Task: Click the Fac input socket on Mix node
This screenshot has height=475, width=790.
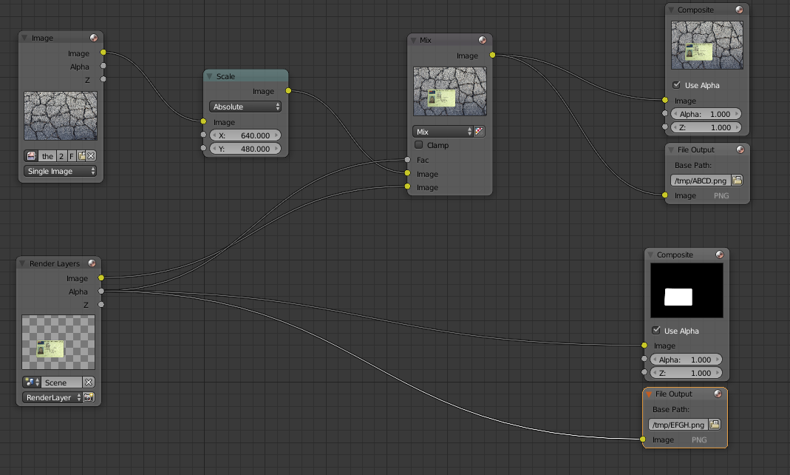Action: tap(407, 159)
